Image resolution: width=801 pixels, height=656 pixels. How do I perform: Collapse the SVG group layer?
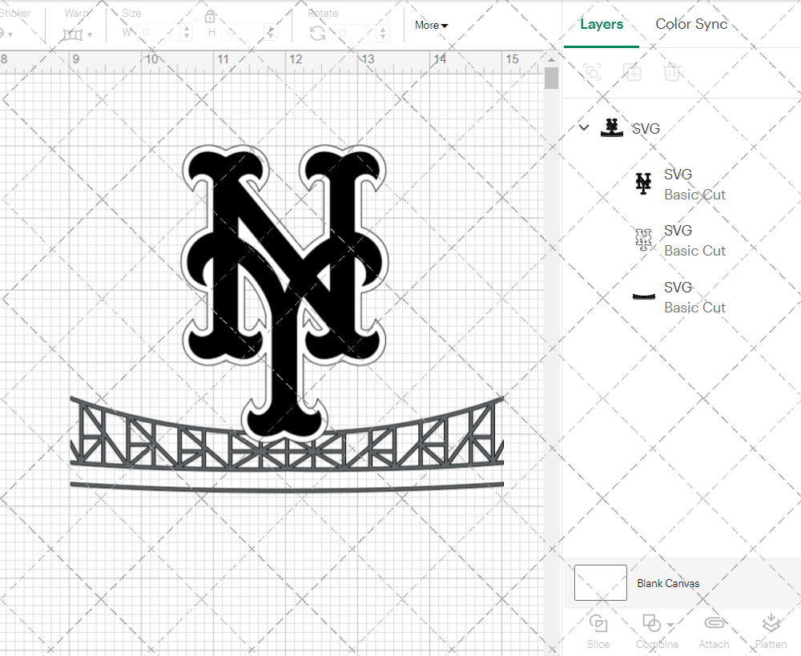click(584, 127)
